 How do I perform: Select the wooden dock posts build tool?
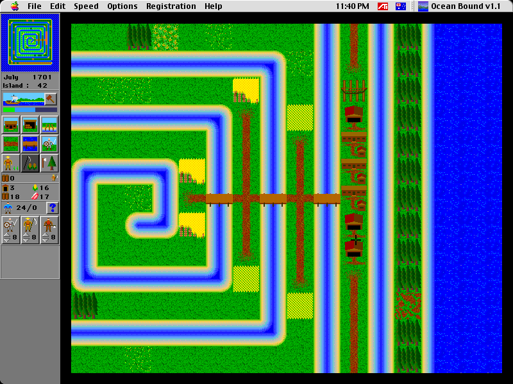point(49,125)
